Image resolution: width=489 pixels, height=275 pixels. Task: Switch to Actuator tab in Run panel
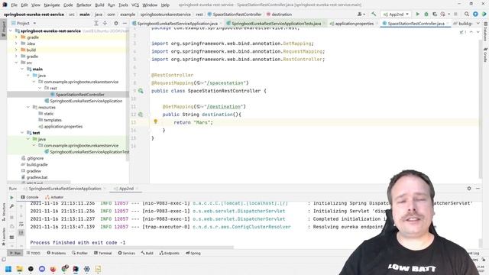[x=54, y=197]
